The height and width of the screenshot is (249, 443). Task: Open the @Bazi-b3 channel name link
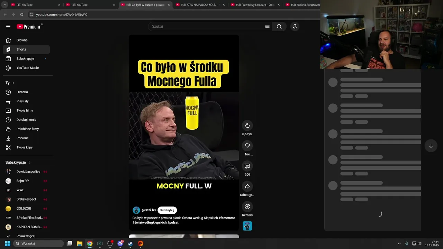(148, 210)
